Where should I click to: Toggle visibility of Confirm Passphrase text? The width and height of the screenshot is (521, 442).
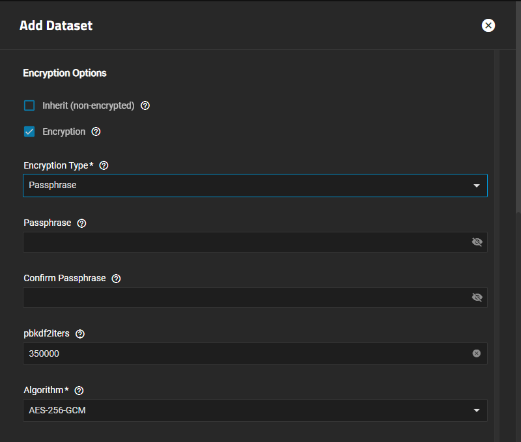click(x=477, y=297)
